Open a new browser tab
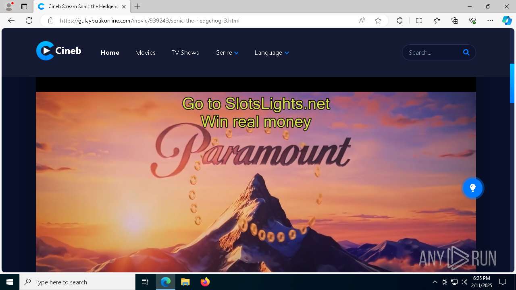This screenshot has width=516, height=290. point(137,6)
